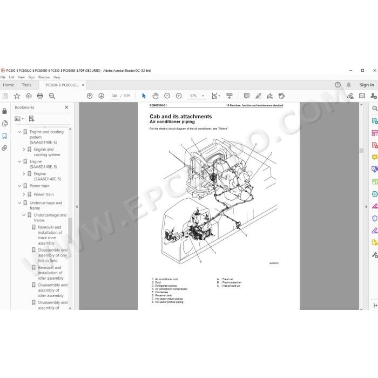Viewport: 378px width, 378px height.
Task: Show page thumbnails panel
Action: pos(4,124)
